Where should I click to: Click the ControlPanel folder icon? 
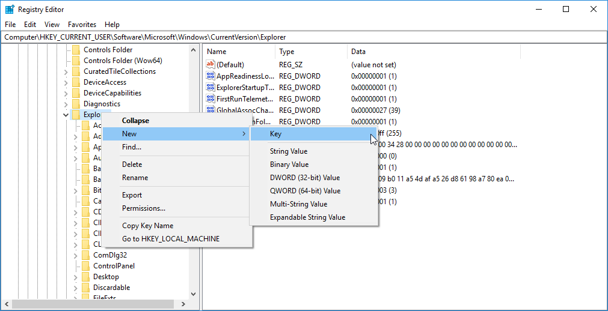(85, 266)
